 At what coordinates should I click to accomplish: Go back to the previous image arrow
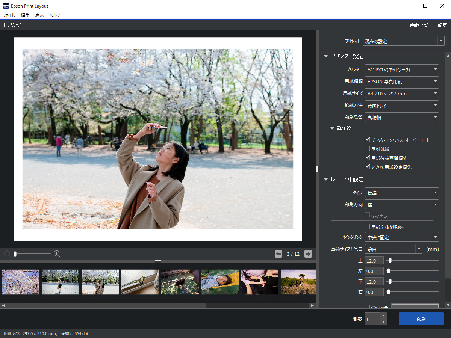point(278,254)
